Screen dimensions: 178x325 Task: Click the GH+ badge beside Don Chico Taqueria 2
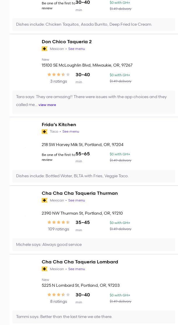(45, 49)
